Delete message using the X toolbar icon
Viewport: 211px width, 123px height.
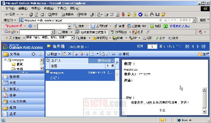tap(70, 54)
